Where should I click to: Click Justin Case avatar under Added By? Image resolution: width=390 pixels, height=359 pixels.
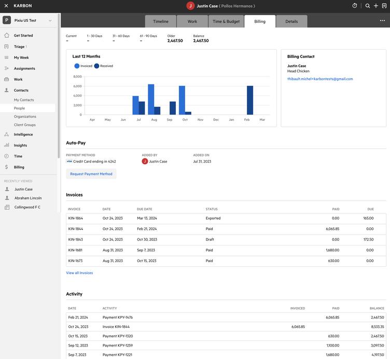(x=145, y=161)
